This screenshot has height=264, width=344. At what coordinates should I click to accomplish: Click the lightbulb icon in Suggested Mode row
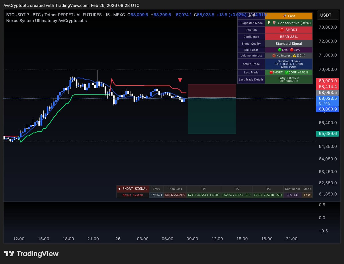point(269,23)
